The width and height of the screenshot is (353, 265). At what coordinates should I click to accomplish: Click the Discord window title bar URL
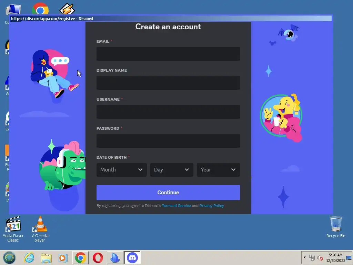pos(43,19)
